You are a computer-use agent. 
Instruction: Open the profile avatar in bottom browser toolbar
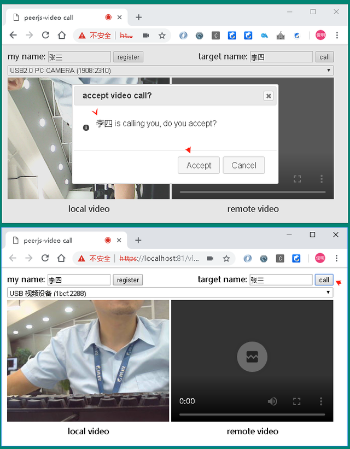pos(320,258)
